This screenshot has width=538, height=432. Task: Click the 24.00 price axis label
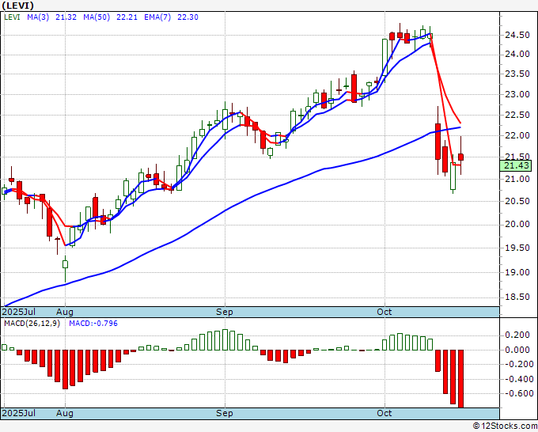[x=517, y=55]
